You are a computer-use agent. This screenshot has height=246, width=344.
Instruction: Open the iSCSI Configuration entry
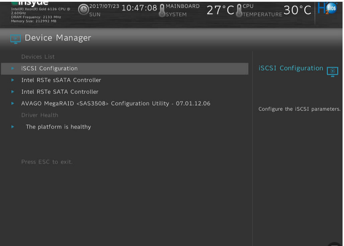pyautogui.click(x=49, y=69)
